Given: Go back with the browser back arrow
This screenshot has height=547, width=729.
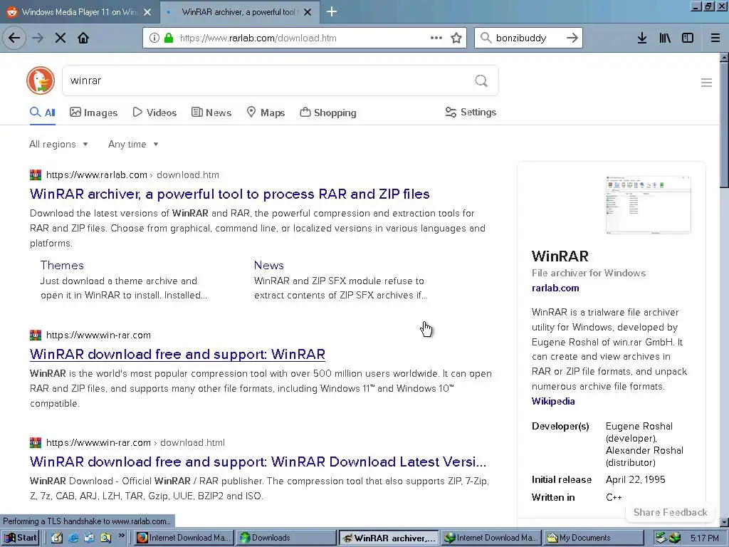Looking at the screenshot, I should point(14,38).
